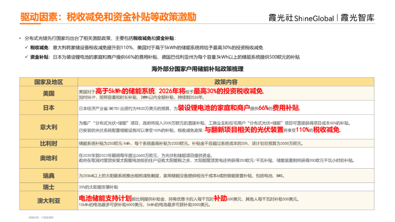Click the data source footnote 数据来源
395x222 pixels.
tap(41, 218)
